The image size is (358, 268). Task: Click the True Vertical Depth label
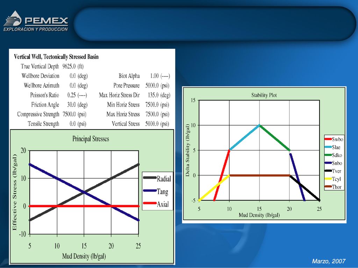[40, 66]
